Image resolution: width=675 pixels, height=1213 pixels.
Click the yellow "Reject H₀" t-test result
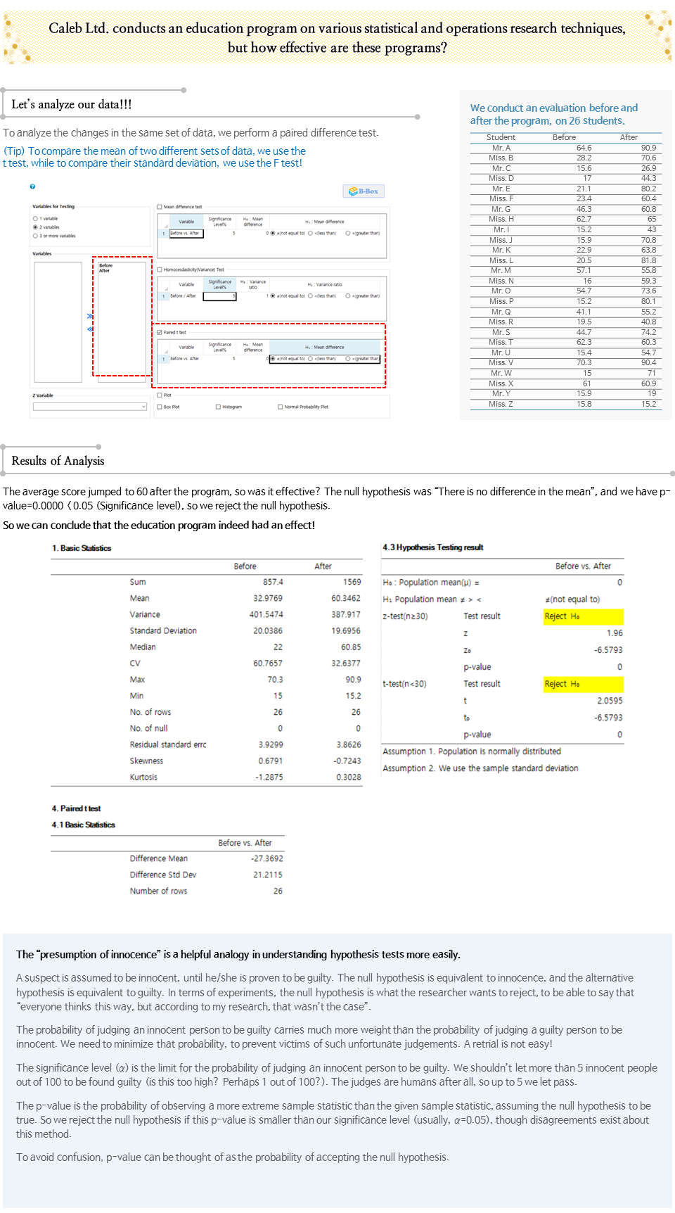[x=583, y=684]
